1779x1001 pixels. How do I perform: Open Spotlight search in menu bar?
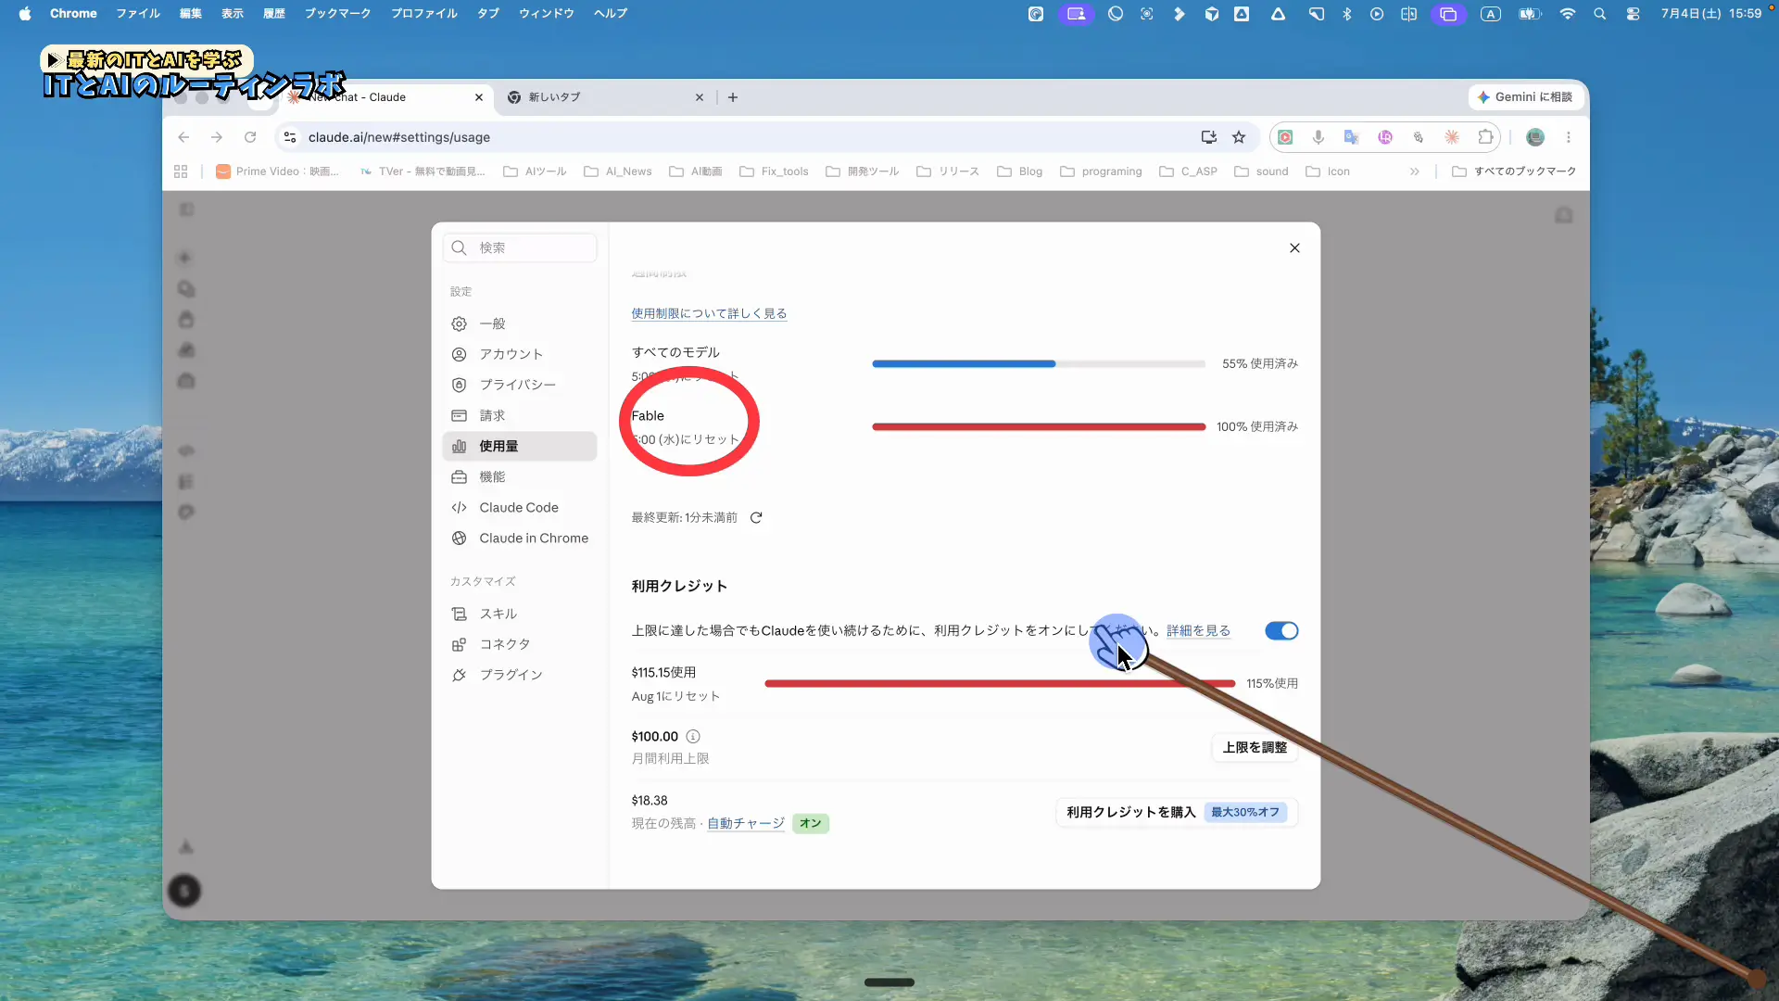pyautogui.click(x=1599, y=14)
